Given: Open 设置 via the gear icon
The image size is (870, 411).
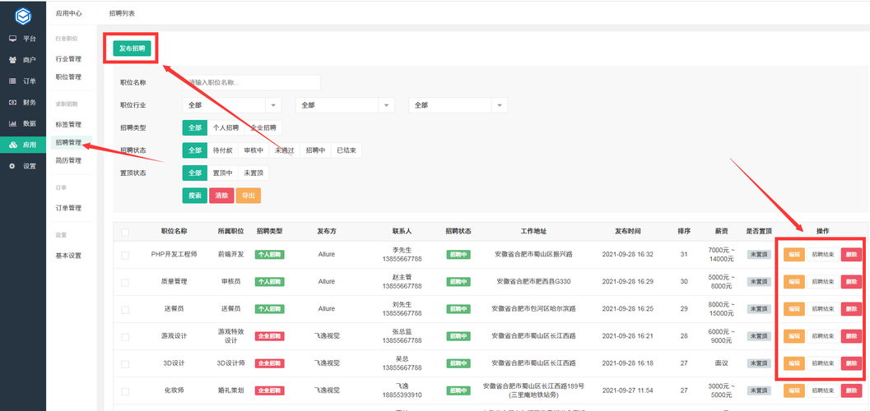Looking at the screenshot, I should (13, 166).
